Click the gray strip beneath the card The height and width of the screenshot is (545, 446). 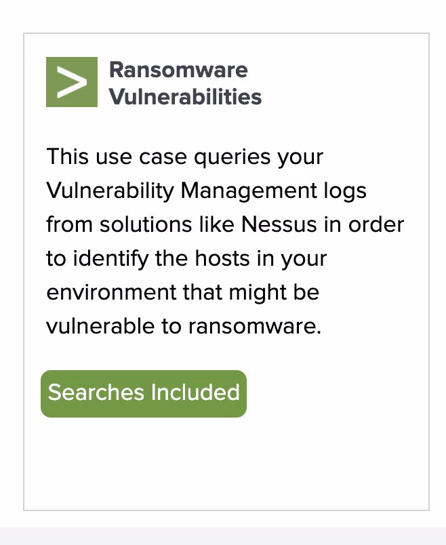pos(223,536)
